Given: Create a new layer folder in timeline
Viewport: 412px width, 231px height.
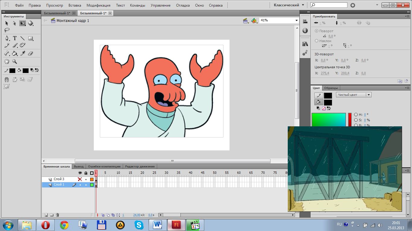Looking at the screenshot, I should (x=52, y=215).
